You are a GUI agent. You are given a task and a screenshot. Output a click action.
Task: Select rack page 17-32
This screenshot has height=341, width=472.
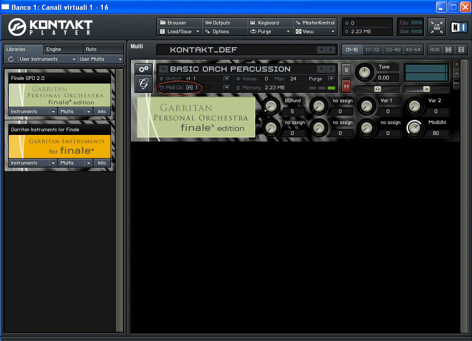coord(372,50)
